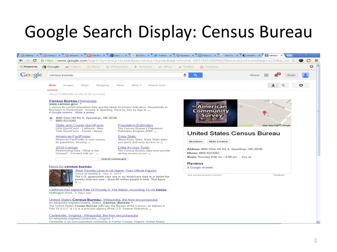Viewport: 337px width, 252px height.
Task: Bookmark this page with the star icon
Action: pos(293,61)
